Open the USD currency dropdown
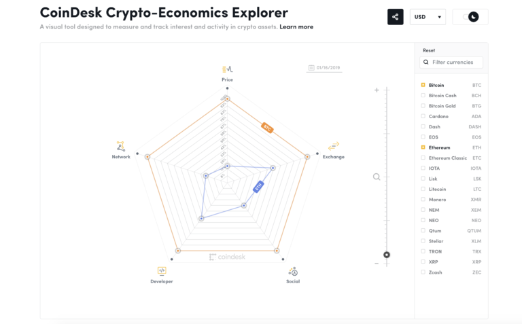The width and height of the screenshot is (522, 324). click(428, 17)
